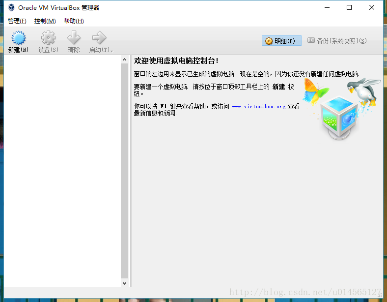Toggle the 明细(D) details view button
This screenshot has height=302, width=387.
tap(281, 41)
